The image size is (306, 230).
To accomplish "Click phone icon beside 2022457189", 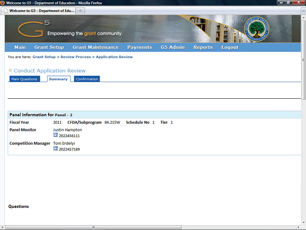I will click(x=55, y=149).
